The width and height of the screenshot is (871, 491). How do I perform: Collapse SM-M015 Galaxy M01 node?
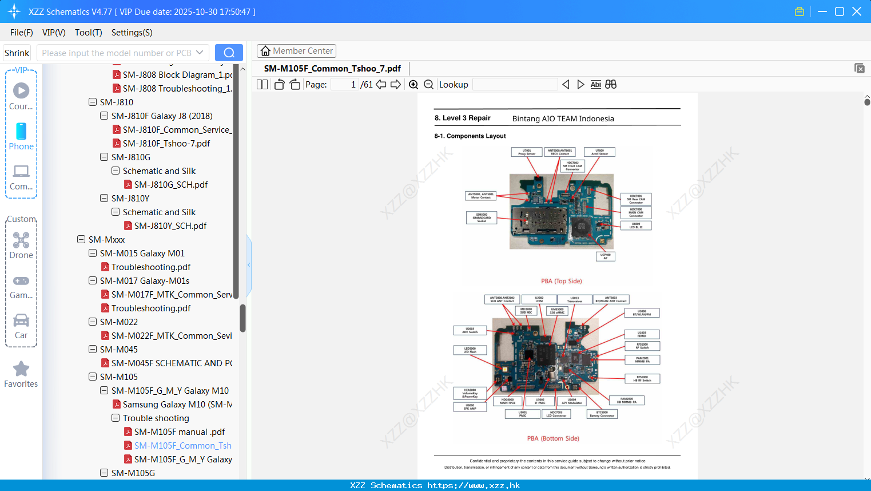[93, 253]
